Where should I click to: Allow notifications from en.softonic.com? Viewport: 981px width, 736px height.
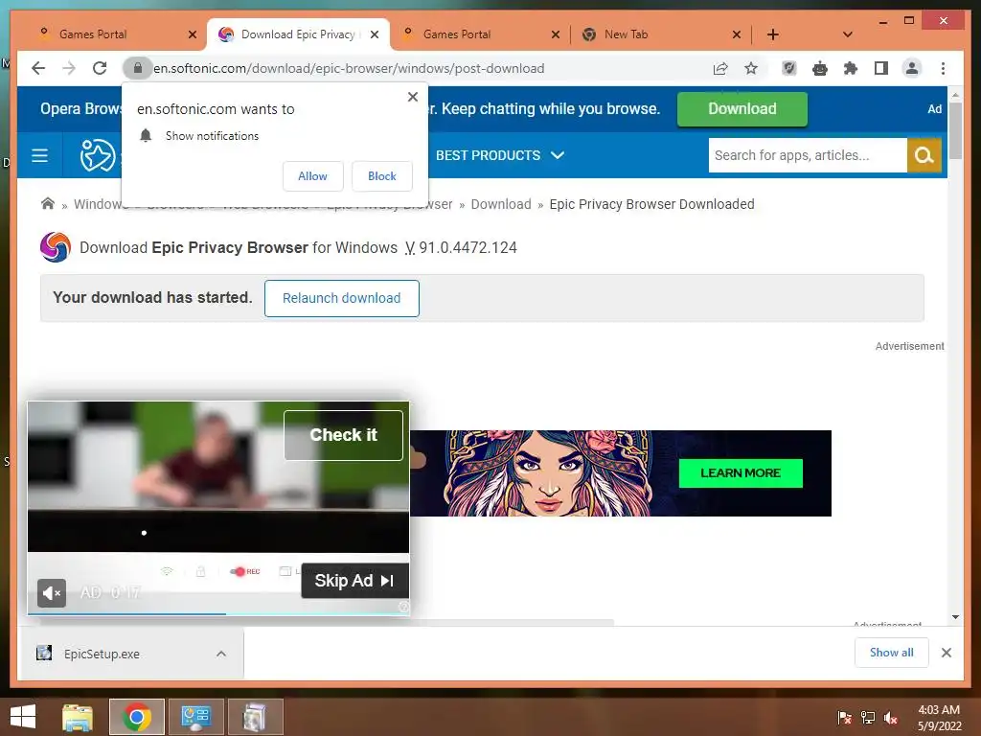[313, 176]
